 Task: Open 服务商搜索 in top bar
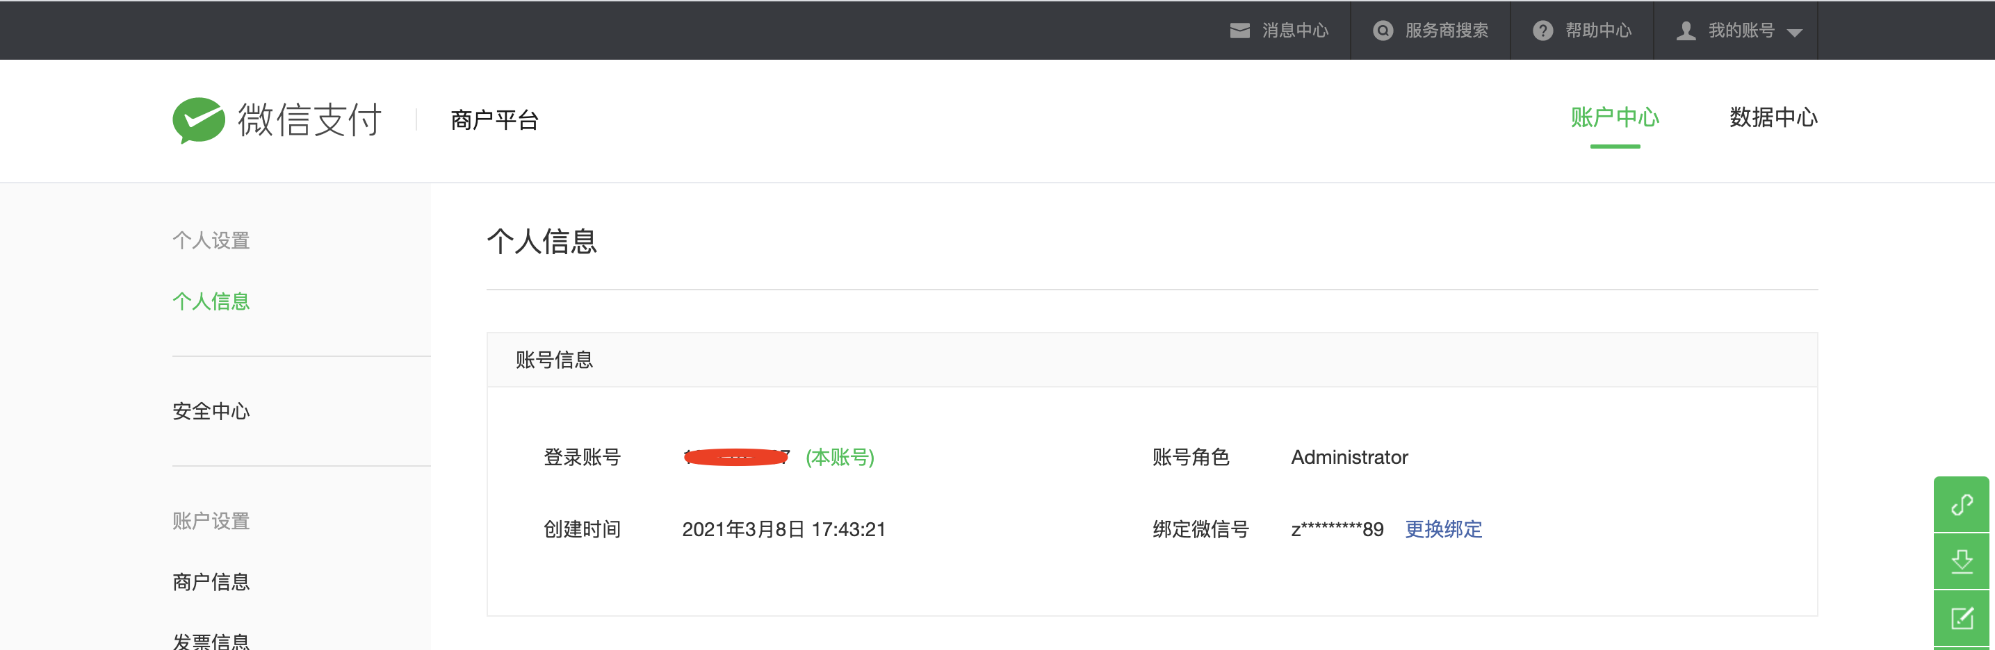coord(1447,31)
